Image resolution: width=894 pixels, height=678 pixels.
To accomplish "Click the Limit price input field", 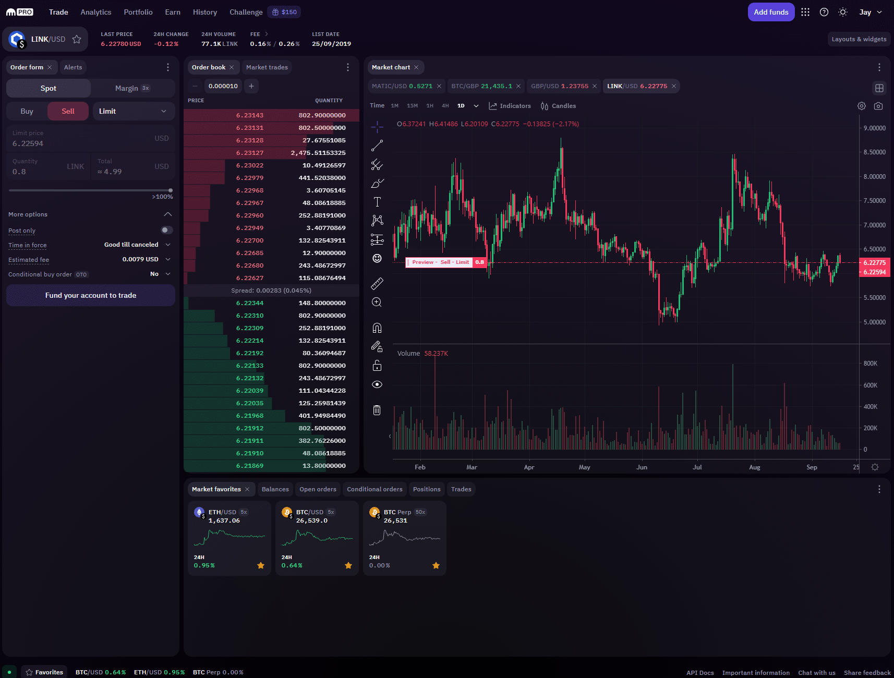I will (91, 139).
